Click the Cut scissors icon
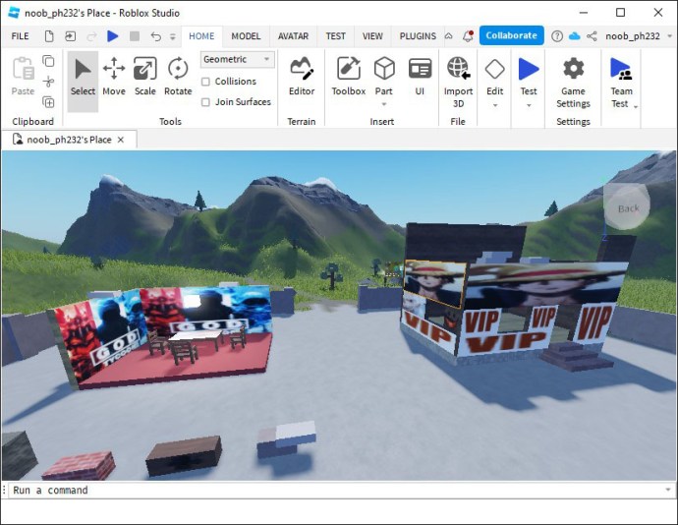Screen dimensions: 678x525 tap(48, 82)
